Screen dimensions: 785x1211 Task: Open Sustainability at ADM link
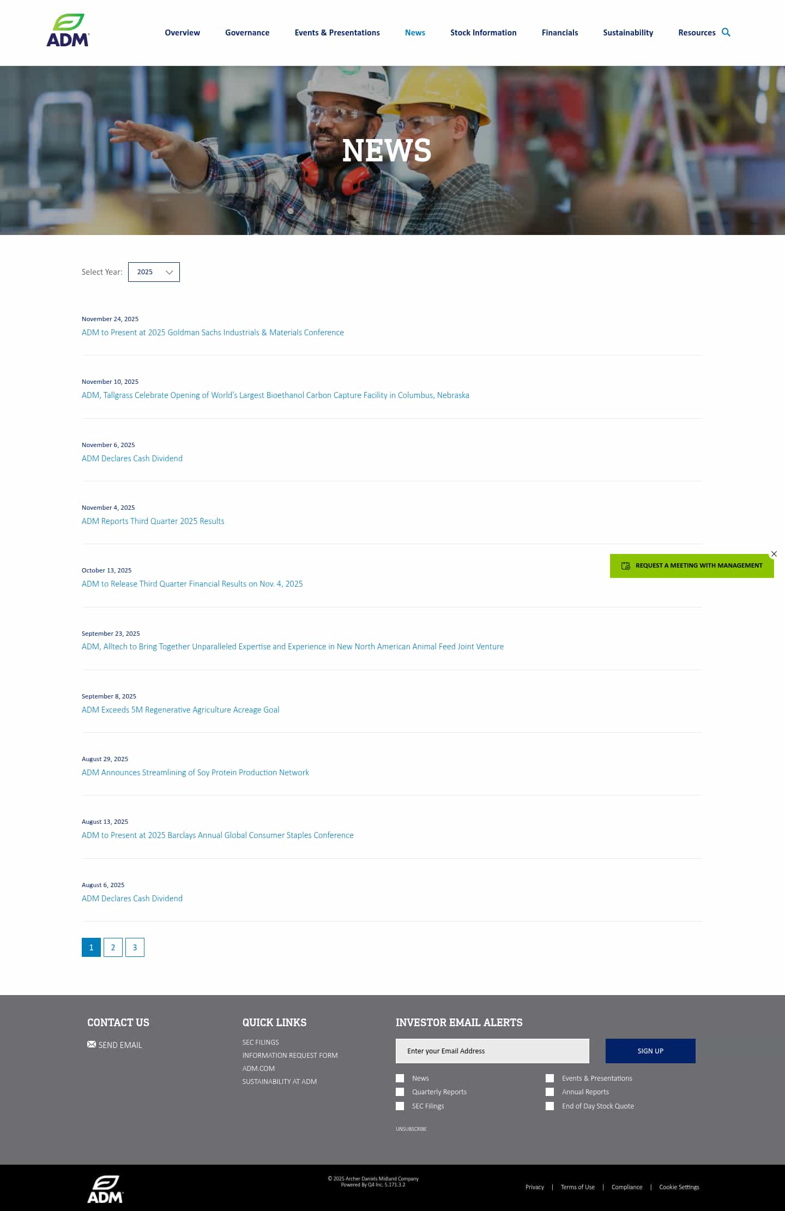(x=280, y=1082)
